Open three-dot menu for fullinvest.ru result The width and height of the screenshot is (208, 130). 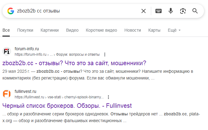point(108,97)
